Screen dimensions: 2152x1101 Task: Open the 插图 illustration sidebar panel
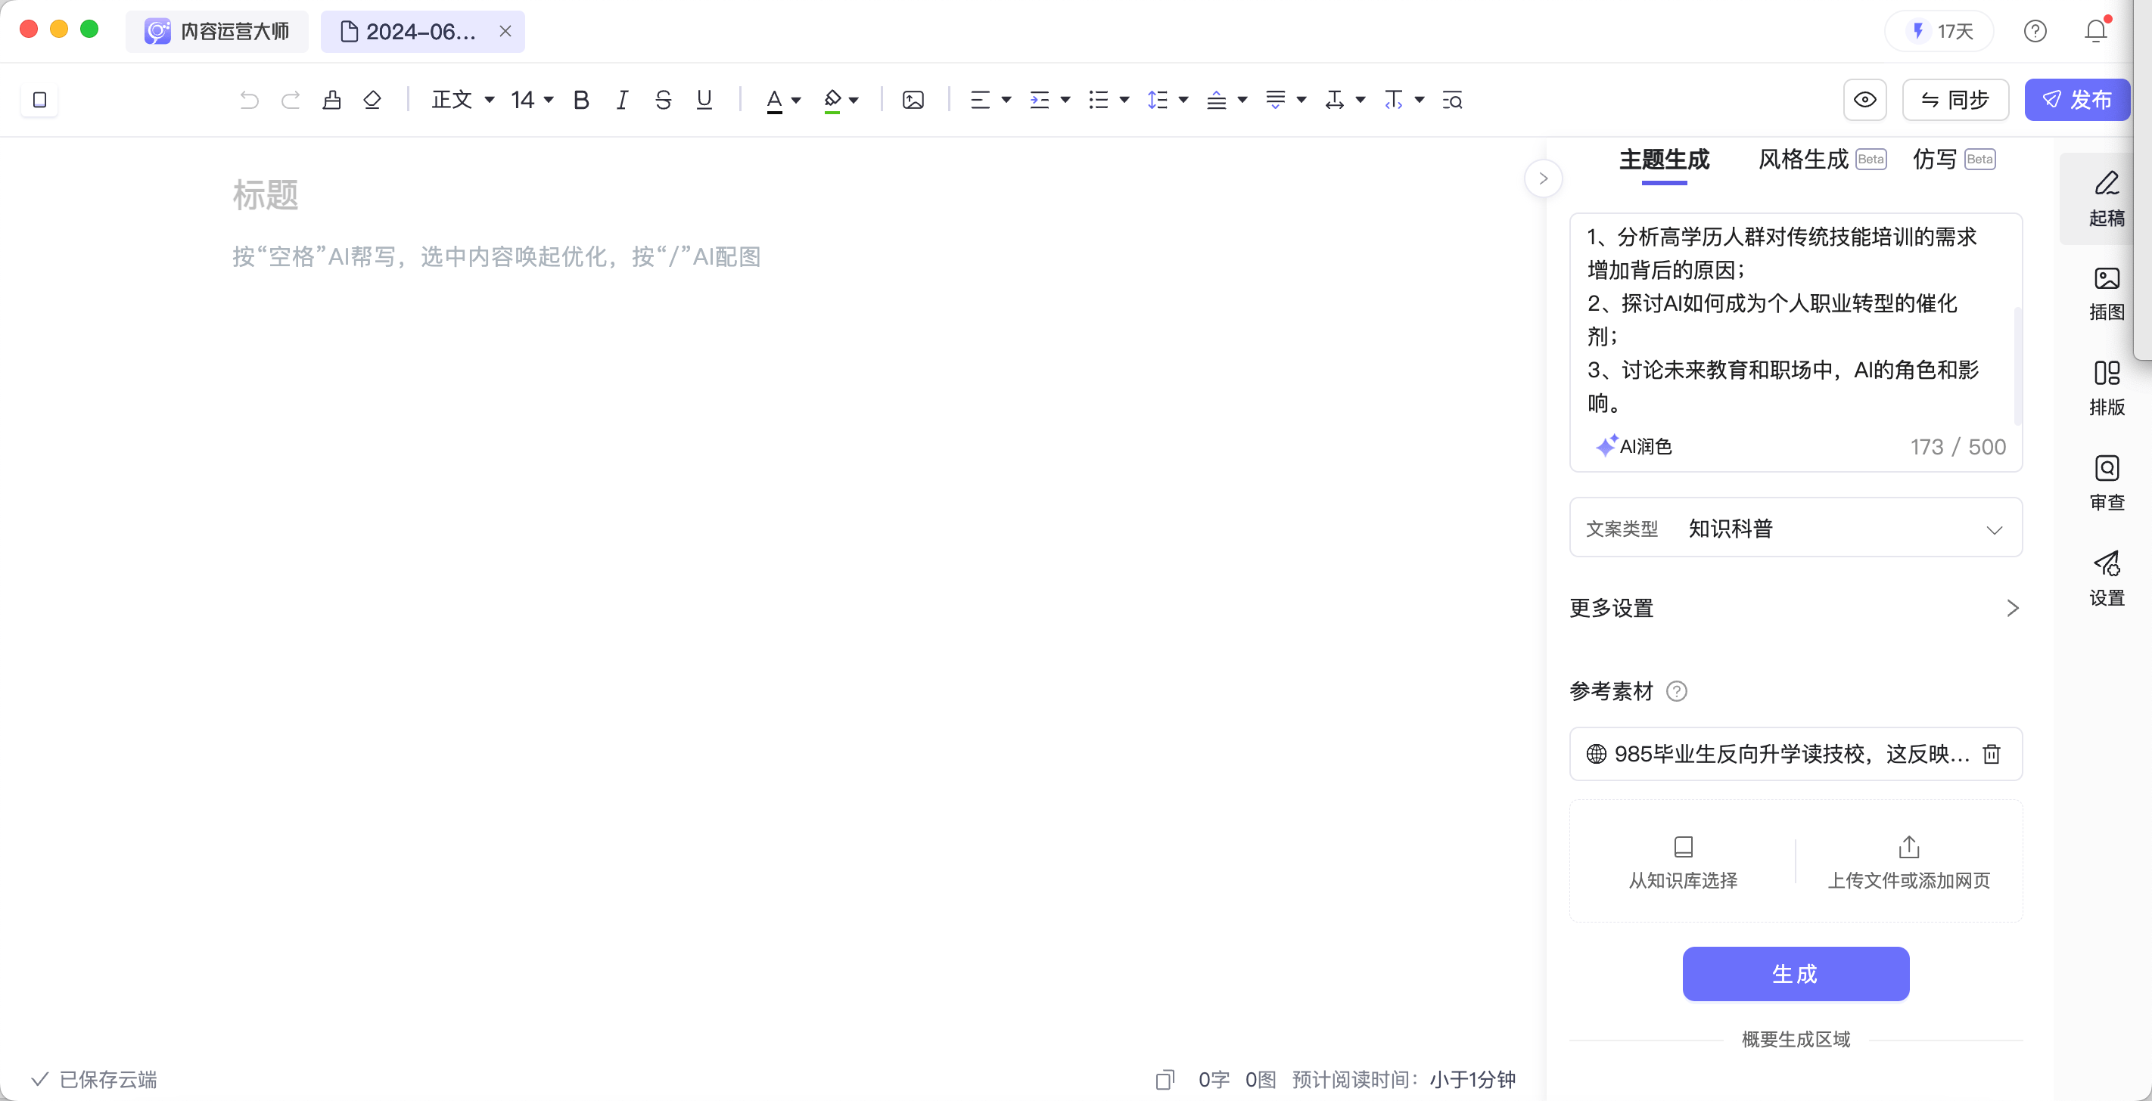(2106, 293)
